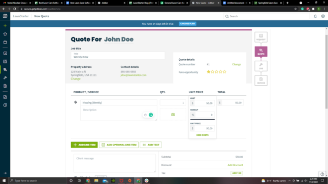Viewport: 328px width, 184px height.
Task: Open the Jobs wrench icon in sidebar
Action: click(5, 78)
